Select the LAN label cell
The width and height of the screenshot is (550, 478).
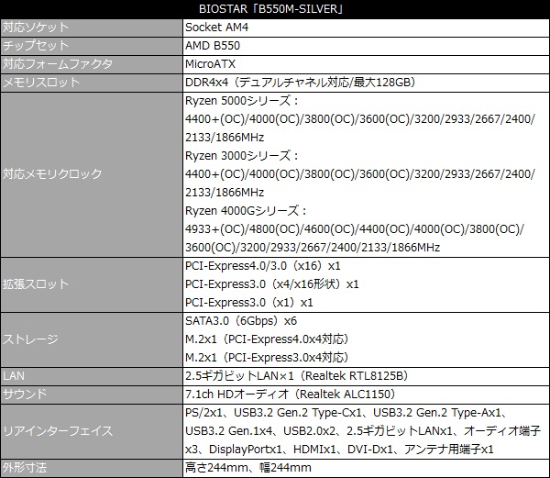pyautogui.click(x=92, y=376)
